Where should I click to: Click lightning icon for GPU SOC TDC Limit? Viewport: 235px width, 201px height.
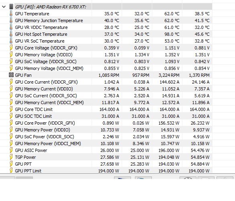[11, 116]
